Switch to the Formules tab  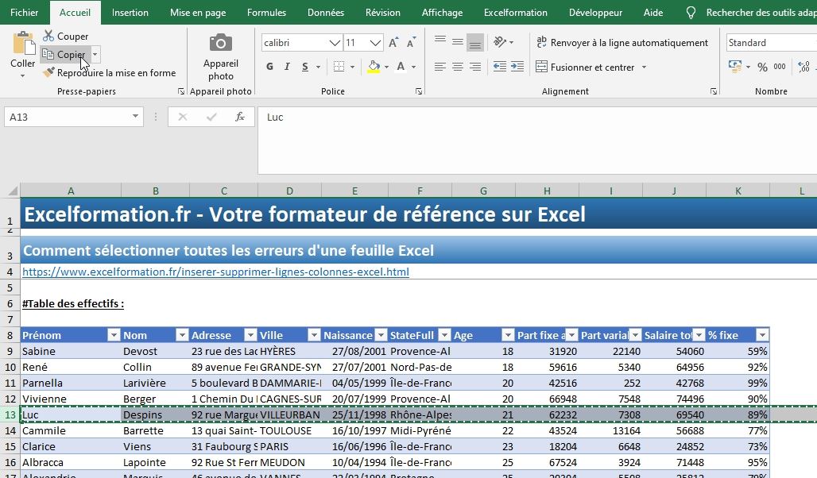[266, 13]
